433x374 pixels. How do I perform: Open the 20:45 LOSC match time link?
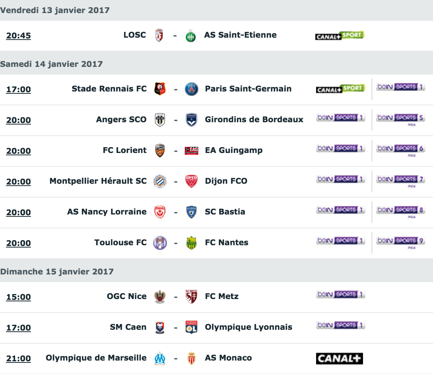[x=18, y=36]
